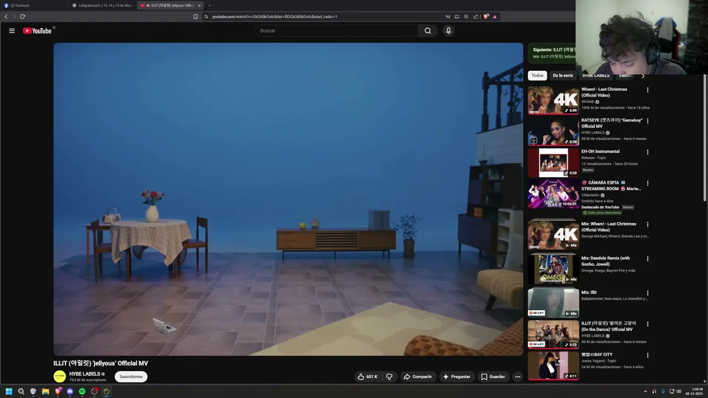Open options for BAY CITY video
Viewport: 708px width, 398px height.
[x=648, y=355]
